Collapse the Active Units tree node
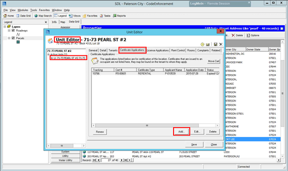Screen dimensions: 288x171 (48, 54)
